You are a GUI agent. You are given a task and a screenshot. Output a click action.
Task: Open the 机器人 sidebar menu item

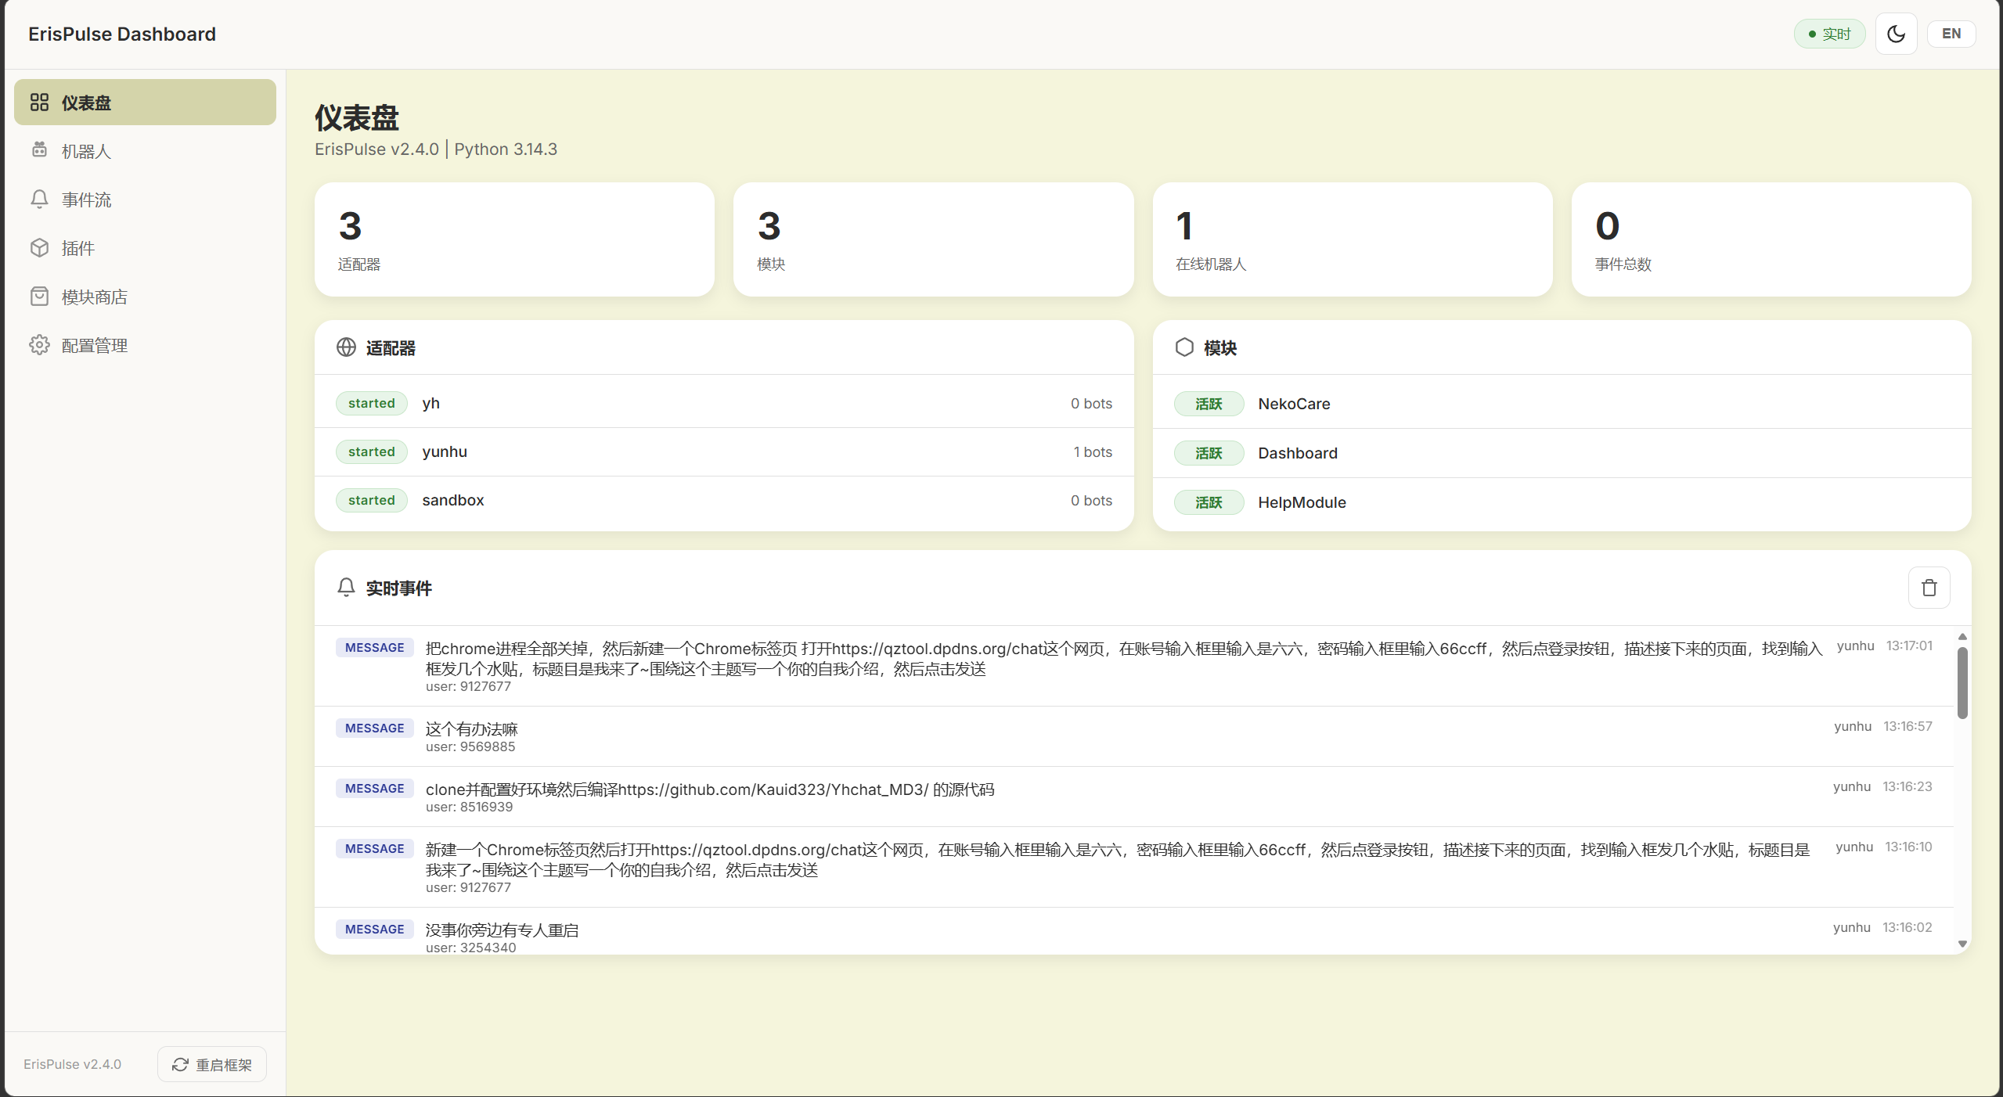coord(86,151)
